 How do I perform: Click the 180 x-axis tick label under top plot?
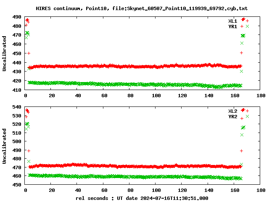pyautogui.click(x=261, y=96)
